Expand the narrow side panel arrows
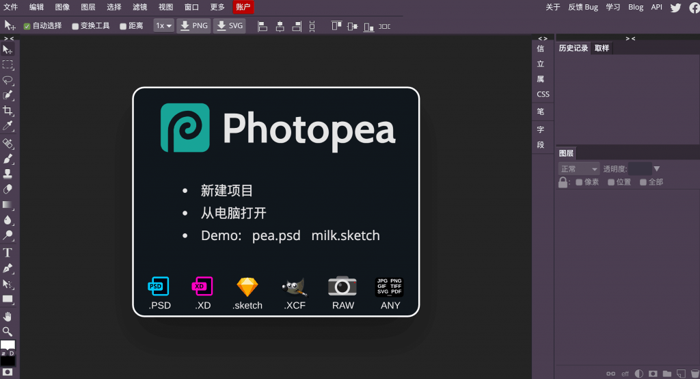 point(543,38)
